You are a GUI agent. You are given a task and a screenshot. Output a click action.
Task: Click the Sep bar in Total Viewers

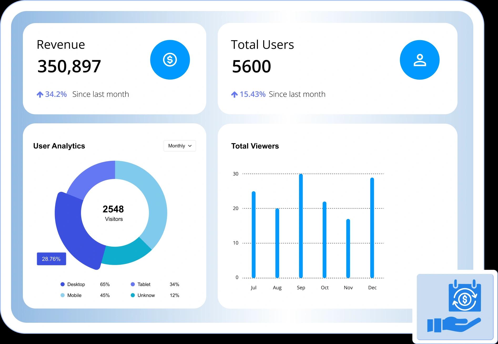[x=301, y=226]
